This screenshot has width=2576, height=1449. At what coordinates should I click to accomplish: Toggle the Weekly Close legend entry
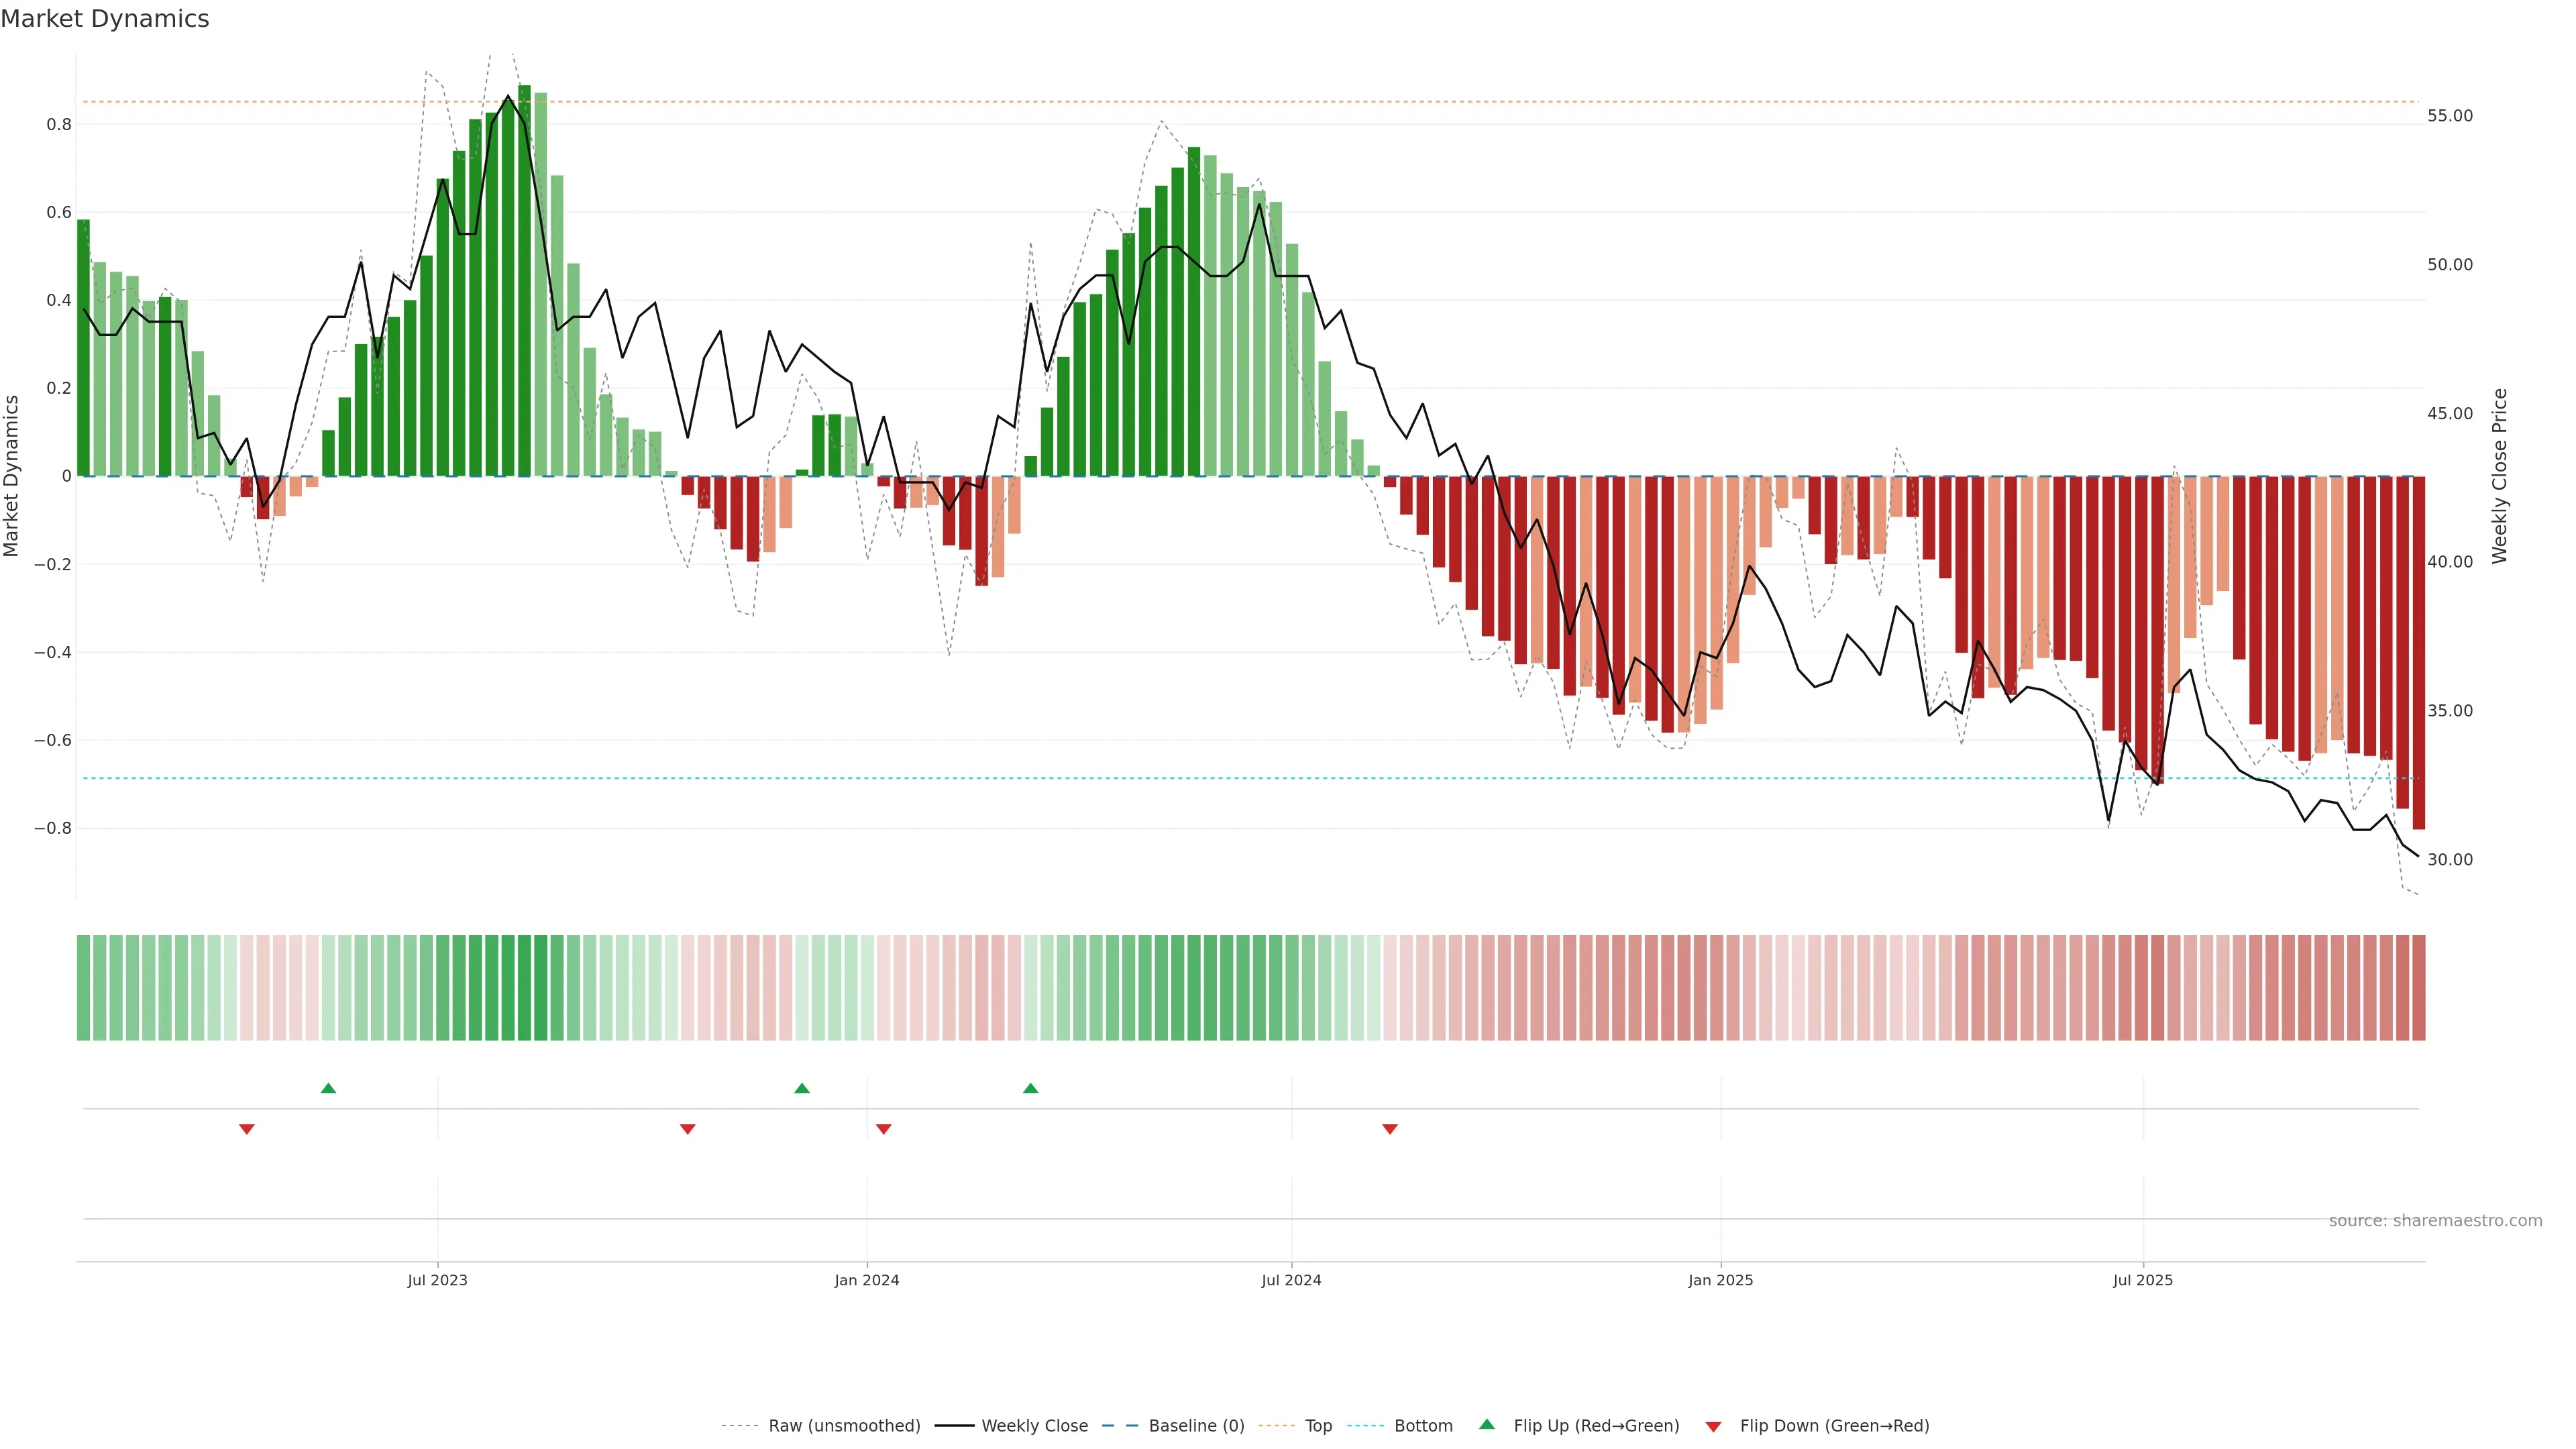click(1034, 1426)
